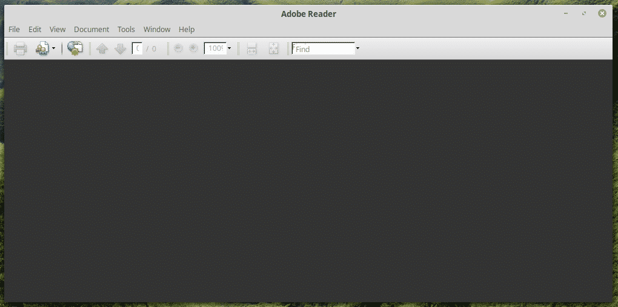Click the Collaborate icon in the toolbar
This screenshot has width=618, height=307.
point(42,49)
